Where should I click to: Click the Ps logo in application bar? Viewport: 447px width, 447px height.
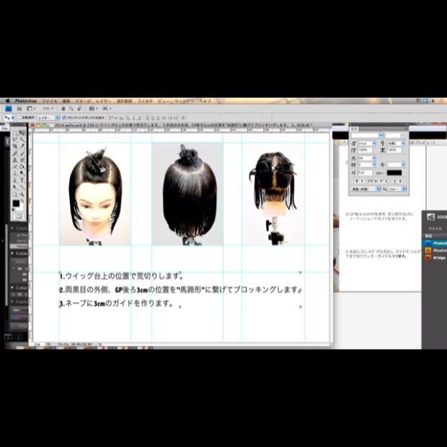[x=9, y=108]
